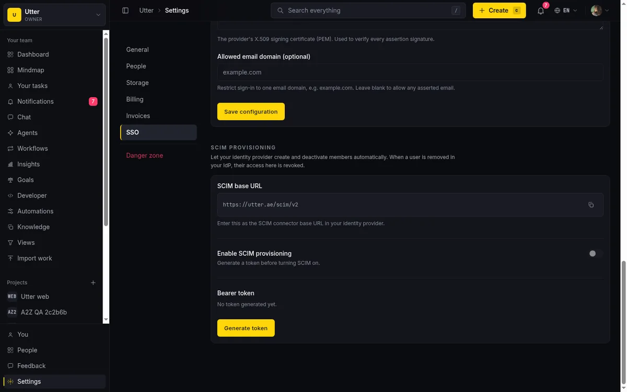The width and height of the screenshot is (627, 392).
Task: Copy the SCIM base URL
Action: (x=591, y=205)
